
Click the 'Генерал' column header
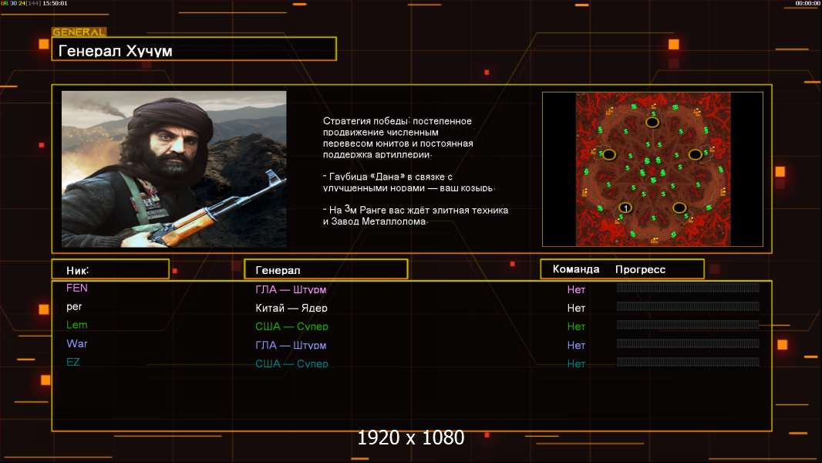tap(325, 269)
